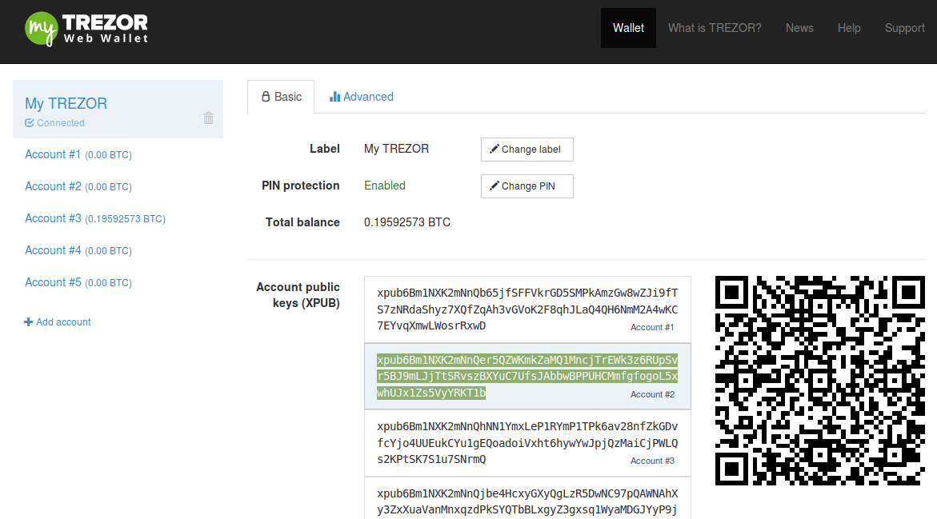This screenshot has width=937, height=519.
Task: Click the XPUB QR code image
Action: pos(820,381)
